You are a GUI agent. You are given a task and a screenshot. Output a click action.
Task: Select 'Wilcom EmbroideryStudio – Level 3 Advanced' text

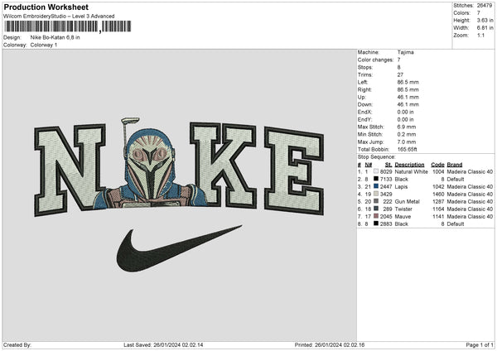(x=59, y=17)
